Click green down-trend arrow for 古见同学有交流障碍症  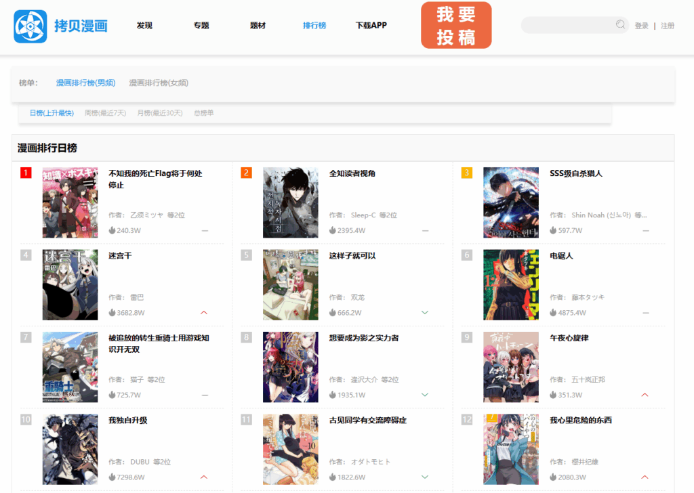coord(425,477)
